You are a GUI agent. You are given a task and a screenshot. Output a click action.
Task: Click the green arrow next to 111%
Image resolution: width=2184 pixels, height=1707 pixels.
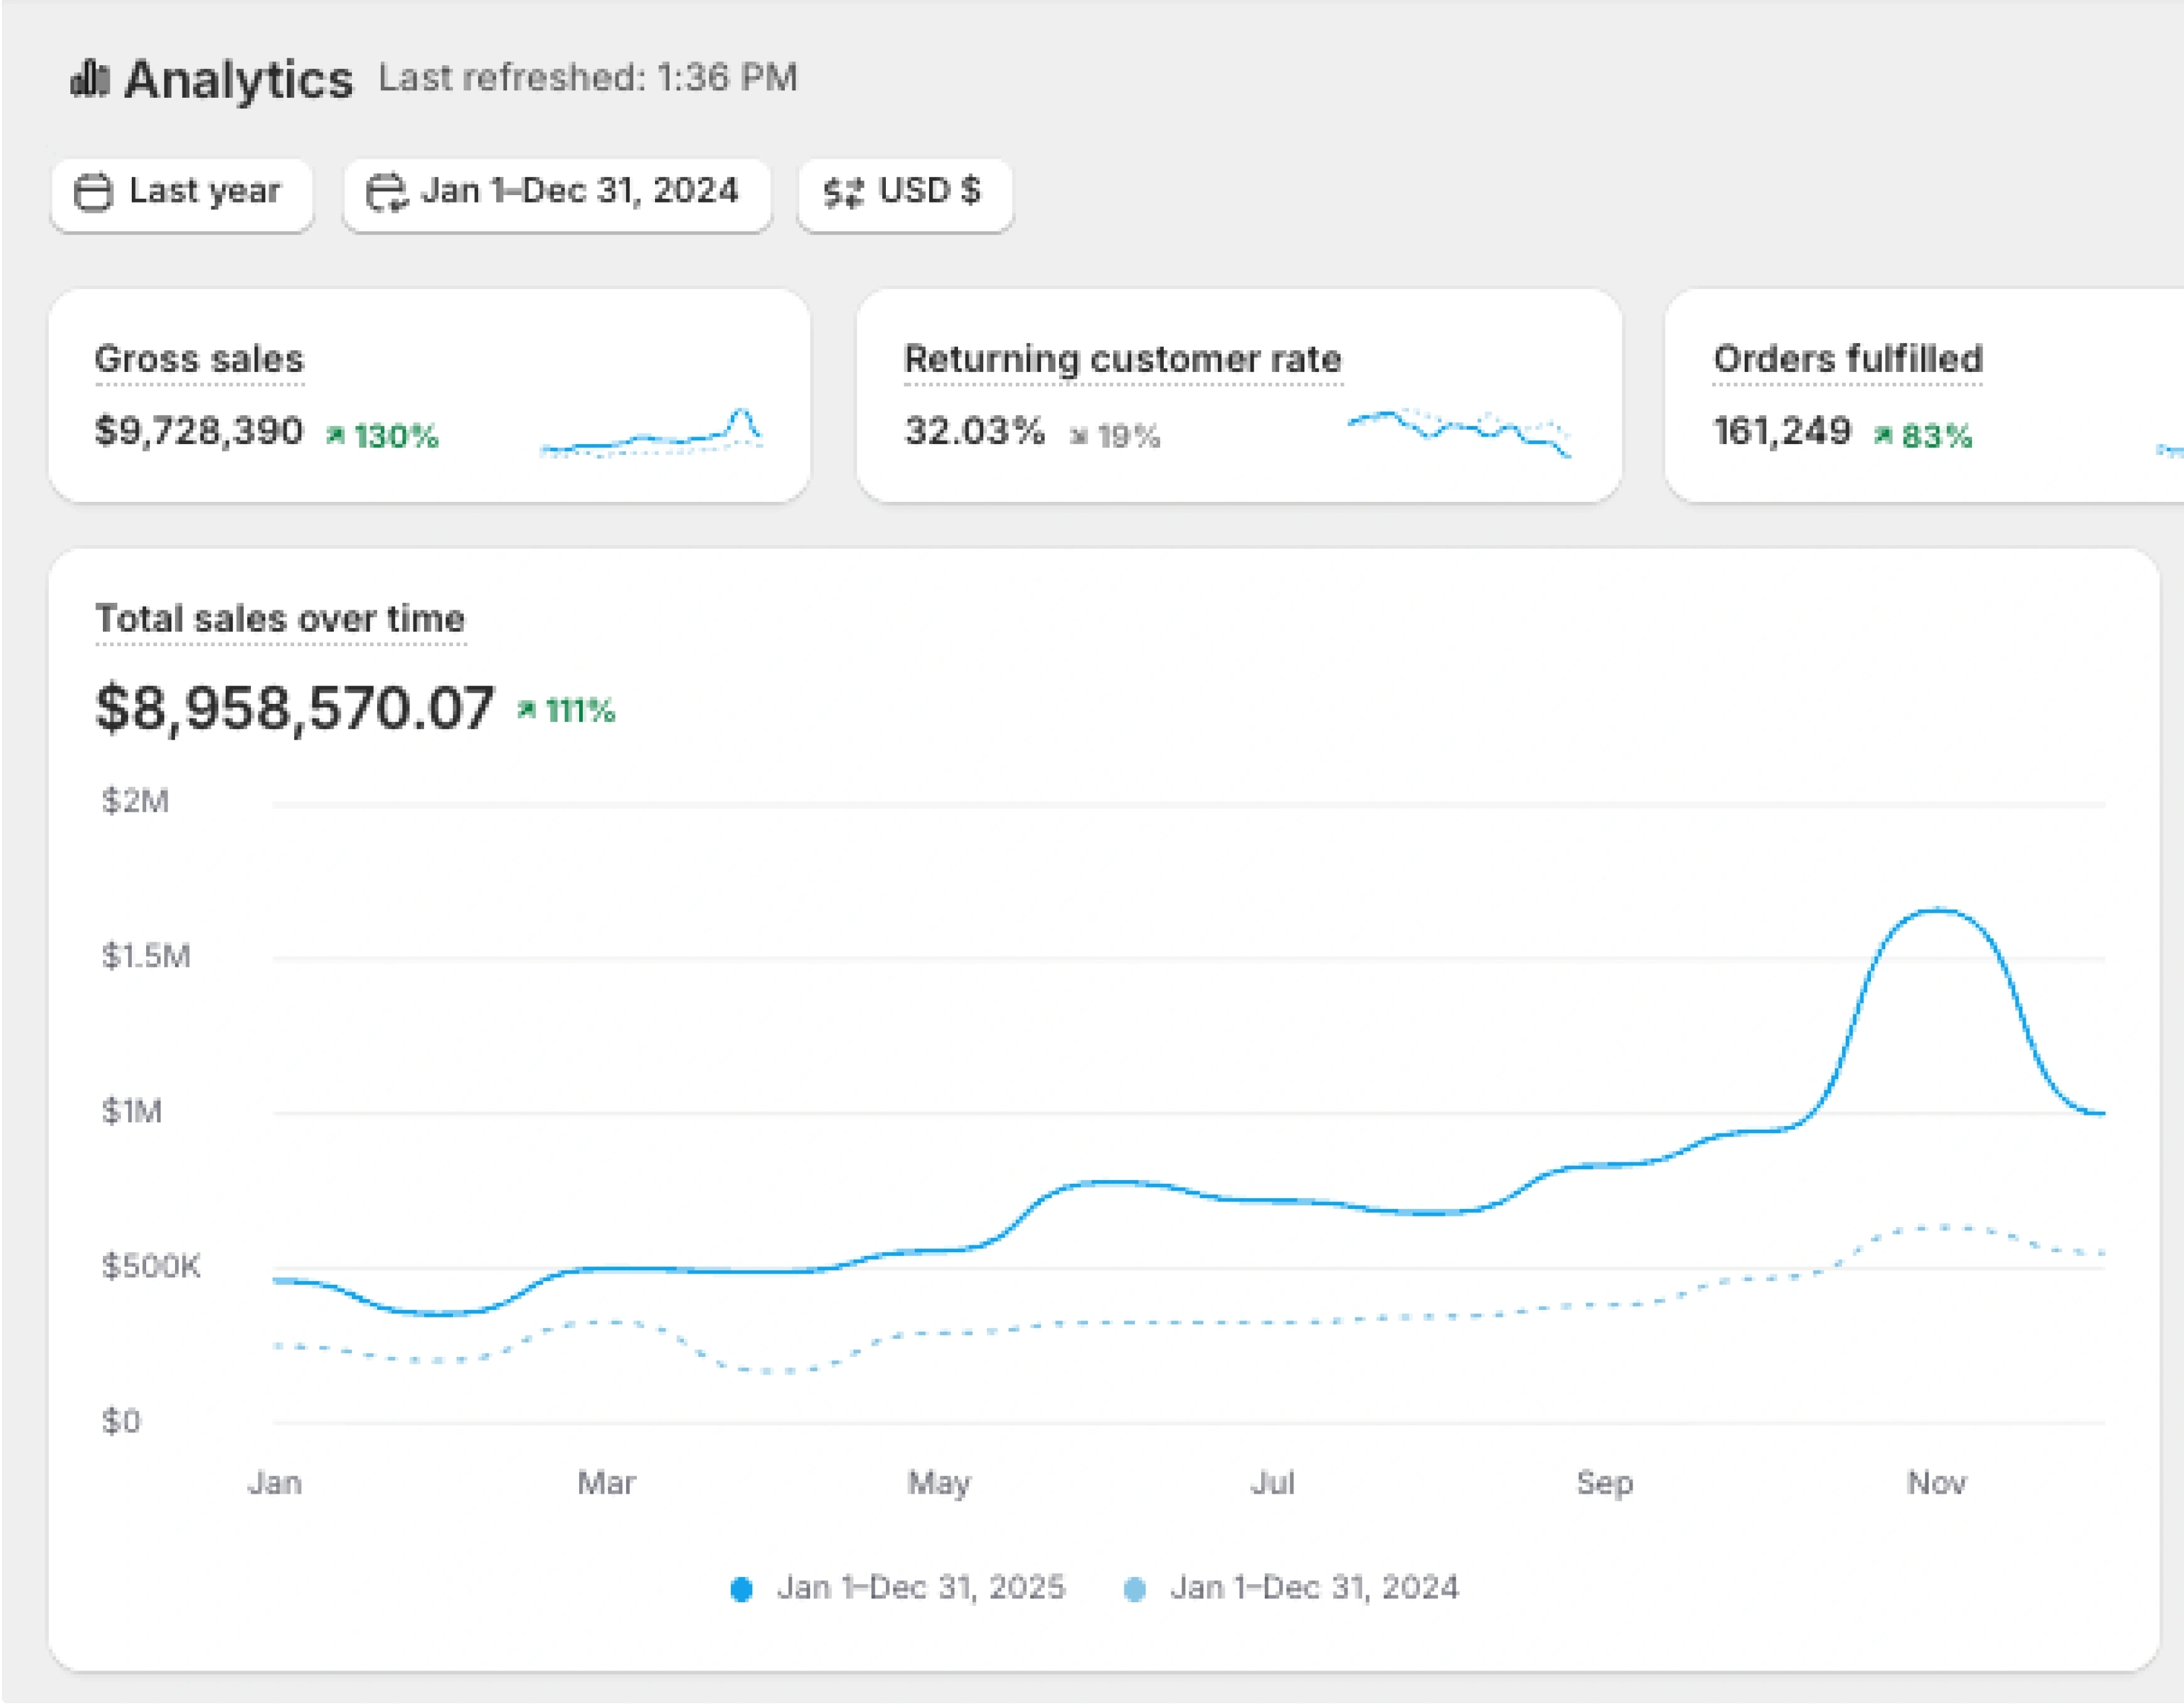pos(527,710)
